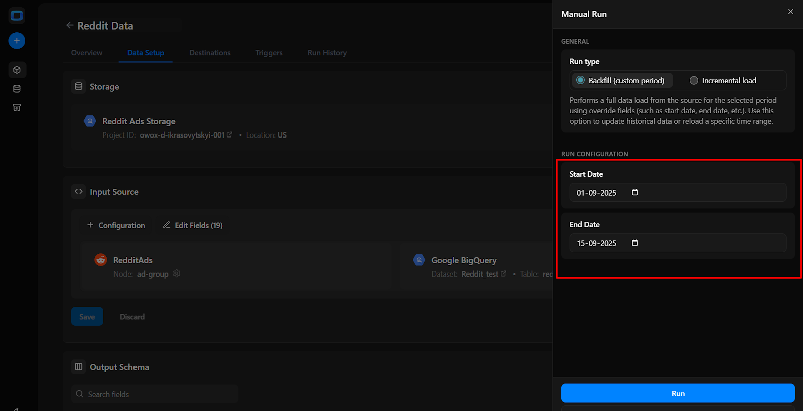Open the ad-group node settings gear
The width and height of the screenshot is (803, 411).
[x=177, y=273]
